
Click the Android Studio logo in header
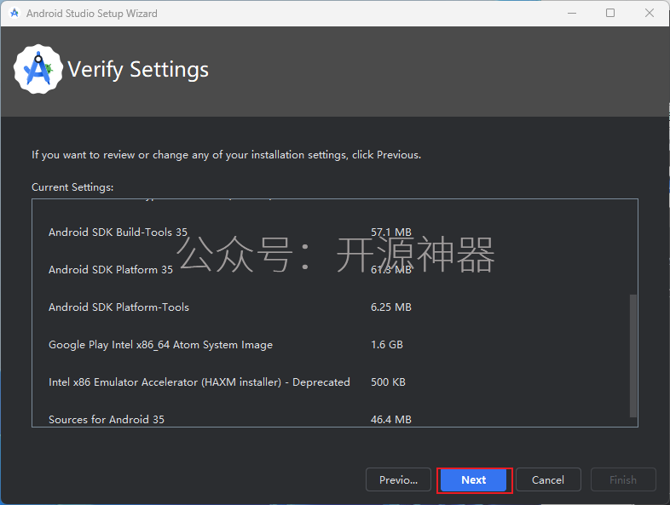click(38, 69)
